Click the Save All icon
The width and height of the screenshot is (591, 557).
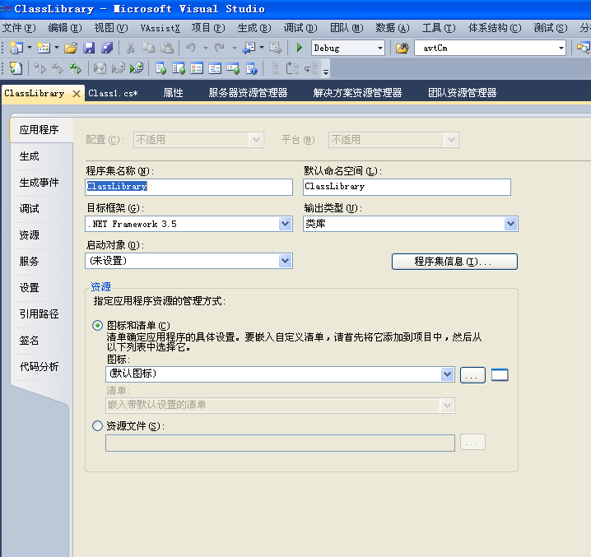pyautogui.click(x=107, y=48)
